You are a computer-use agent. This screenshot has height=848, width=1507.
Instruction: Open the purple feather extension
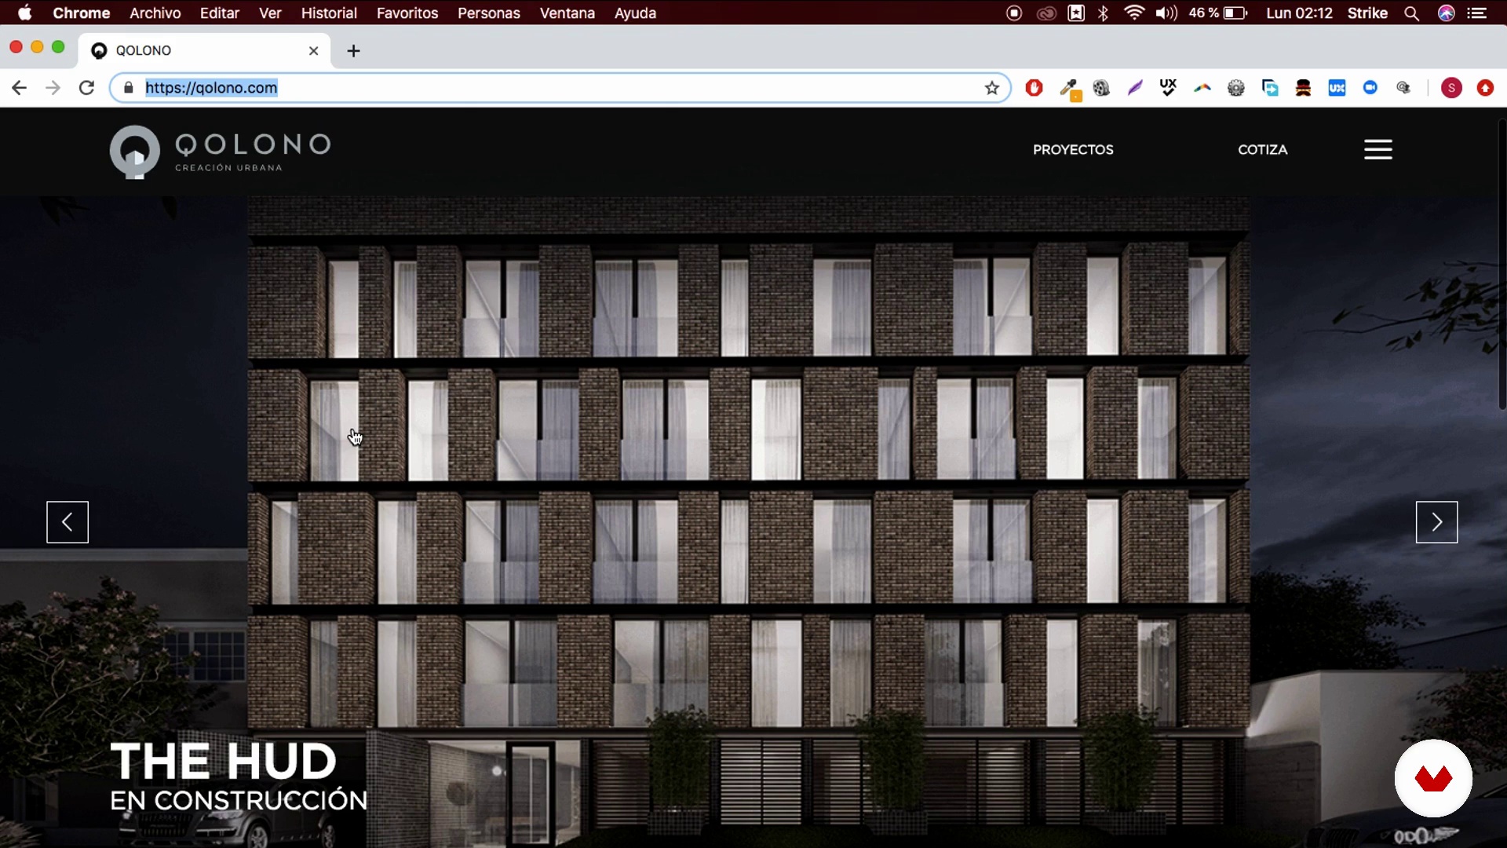pyautogui.click(x=1135, y=88)
